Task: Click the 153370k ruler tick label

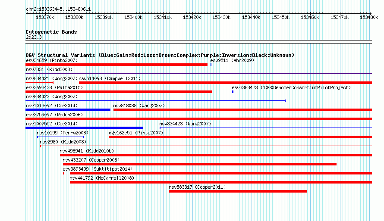Action: pyautogui.click(x=45, y=17)
